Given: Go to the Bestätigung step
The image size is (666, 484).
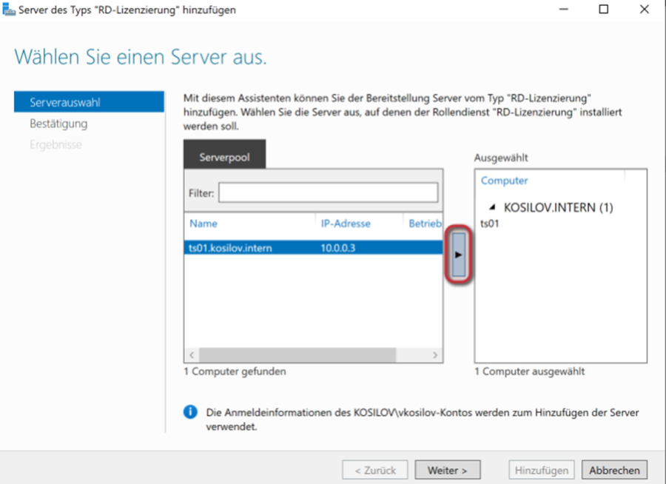Looking at the screenshot, I should pyautogui.click(x=58, y=124).
